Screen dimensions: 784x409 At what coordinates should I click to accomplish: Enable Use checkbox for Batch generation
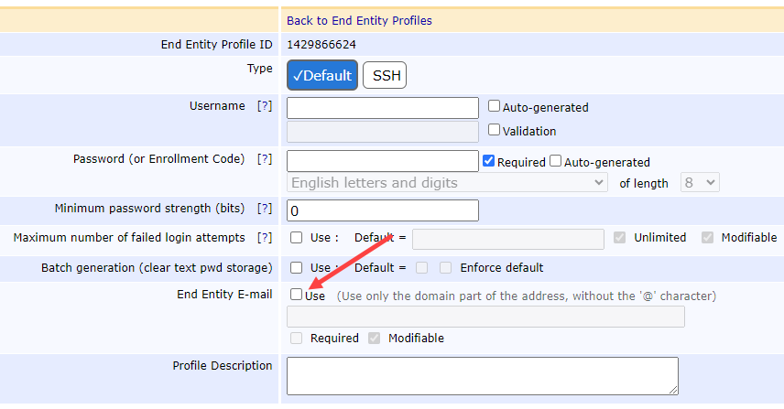tap(297, 268)
